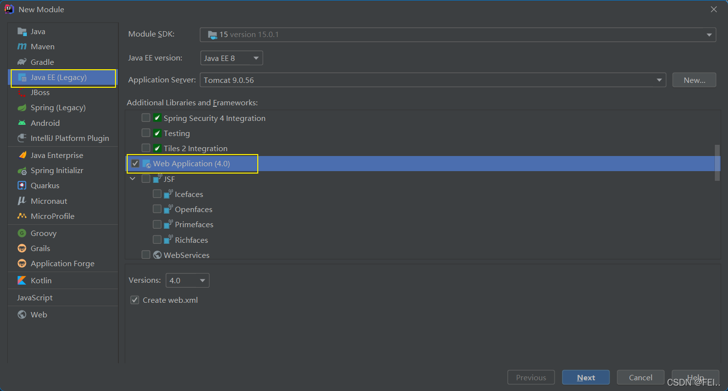The width and height of the screenshot is (728, 391).
Task: Select the Maven module type
Action: coord(63,47)
